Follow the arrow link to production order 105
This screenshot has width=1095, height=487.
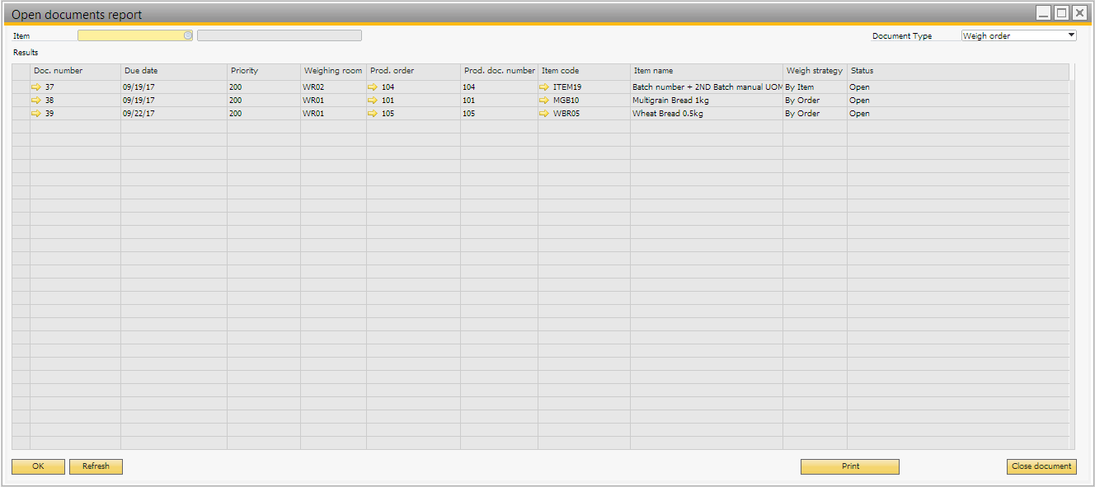point(374,113)
